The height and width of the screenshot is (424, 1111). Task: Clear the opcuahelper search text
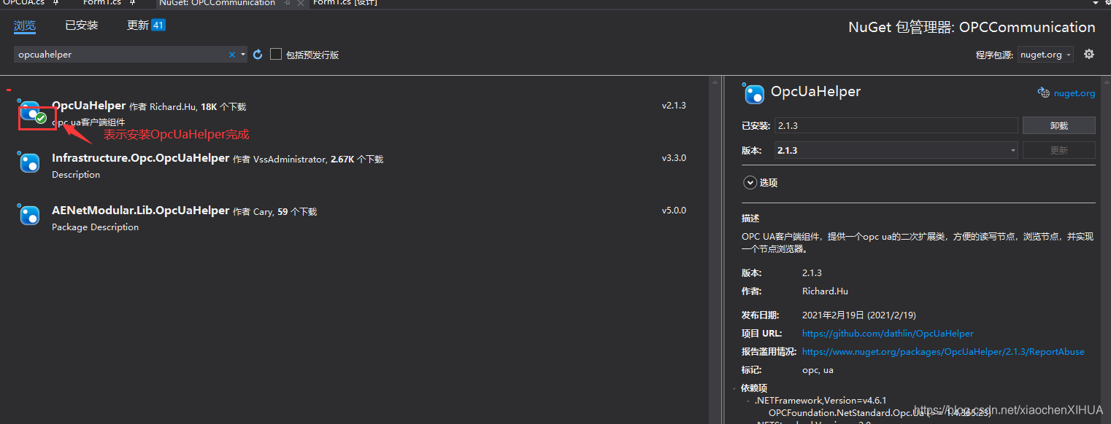click(x=232, y=55)
